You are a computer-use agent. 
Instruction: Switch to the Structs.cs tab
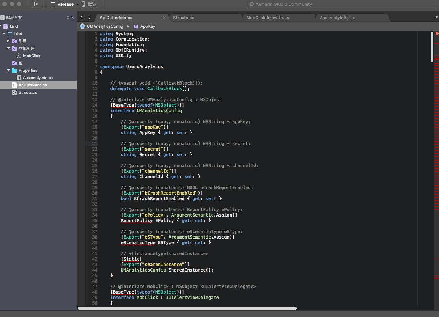(x=183, y=18)
